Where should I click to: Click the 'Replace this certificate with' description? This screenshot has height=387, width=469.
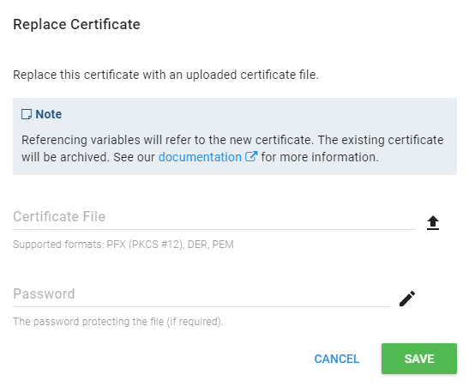pos(165,75)
